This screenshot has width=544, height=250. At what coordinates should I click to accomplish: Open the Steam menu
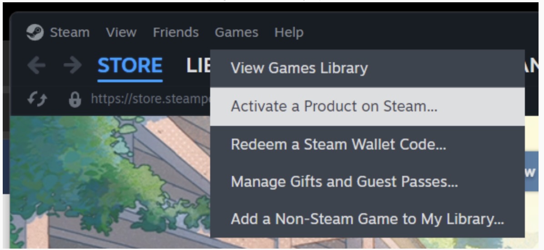coord(70,33)
